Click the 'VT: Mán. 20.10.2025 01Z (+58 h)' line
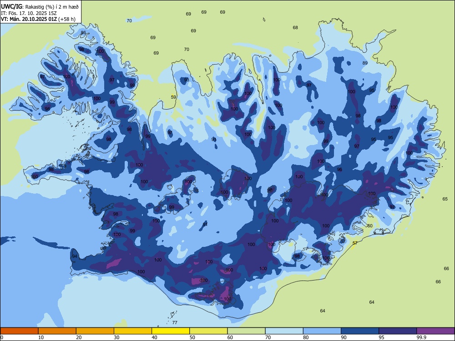 [38, 19]
